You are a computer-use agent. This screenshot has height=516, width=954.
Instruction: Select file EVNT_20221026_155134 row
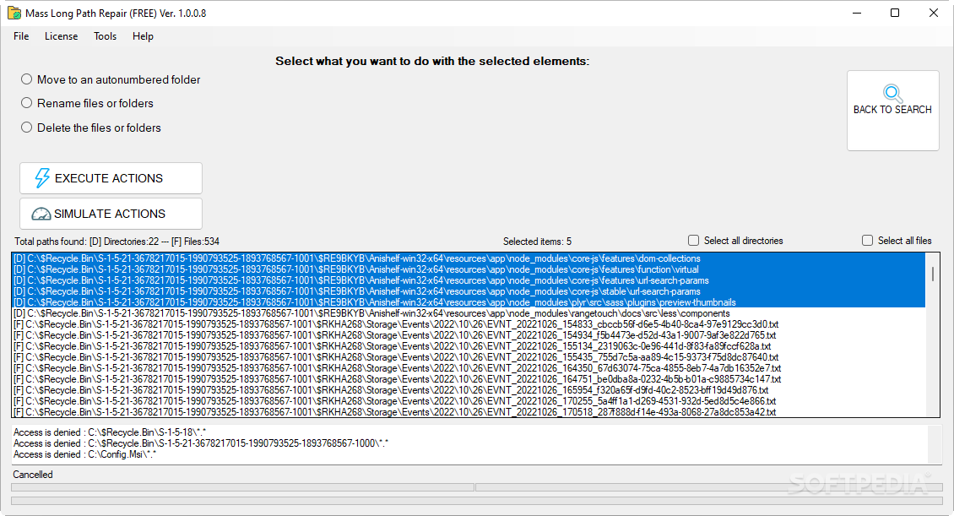coord(469,346)
